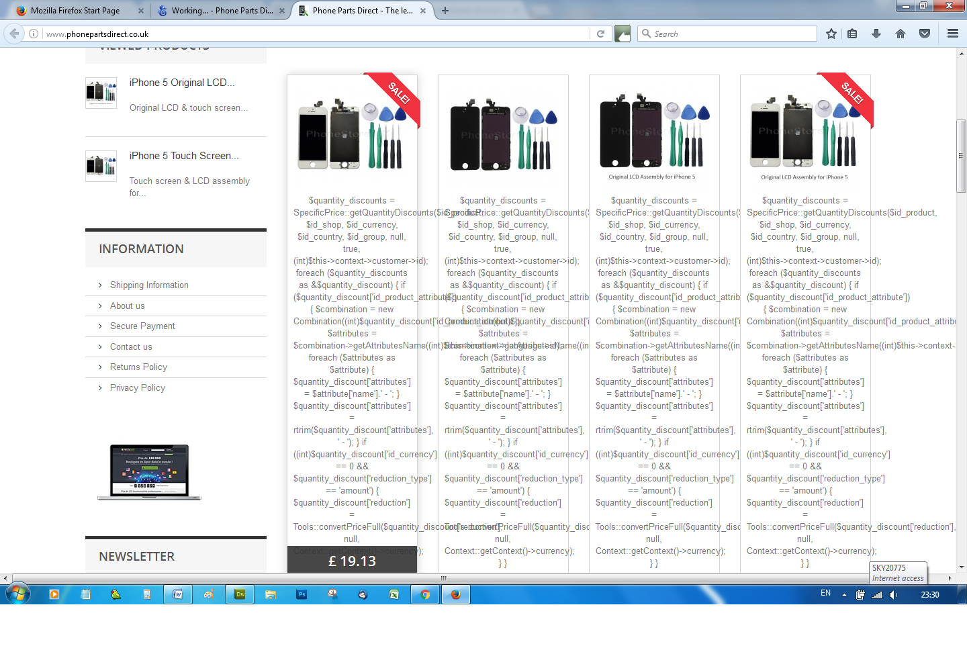Show hidden system tray icons
The width and height of the screenshot is (967, 650).
point(844,595)
